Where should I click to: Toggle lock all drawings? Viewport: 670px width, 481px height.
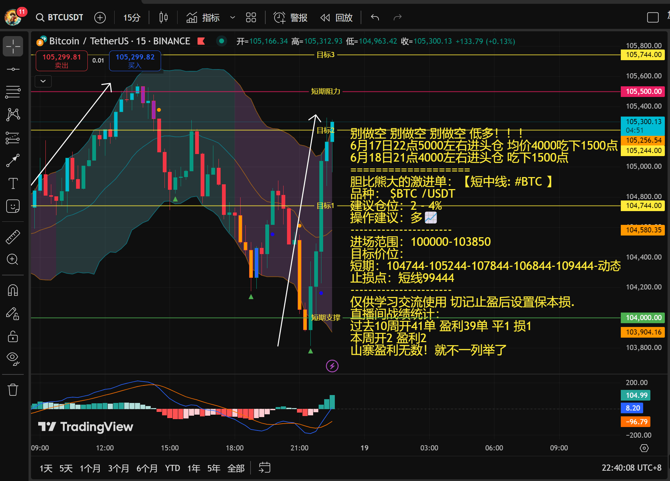[13, 336]
